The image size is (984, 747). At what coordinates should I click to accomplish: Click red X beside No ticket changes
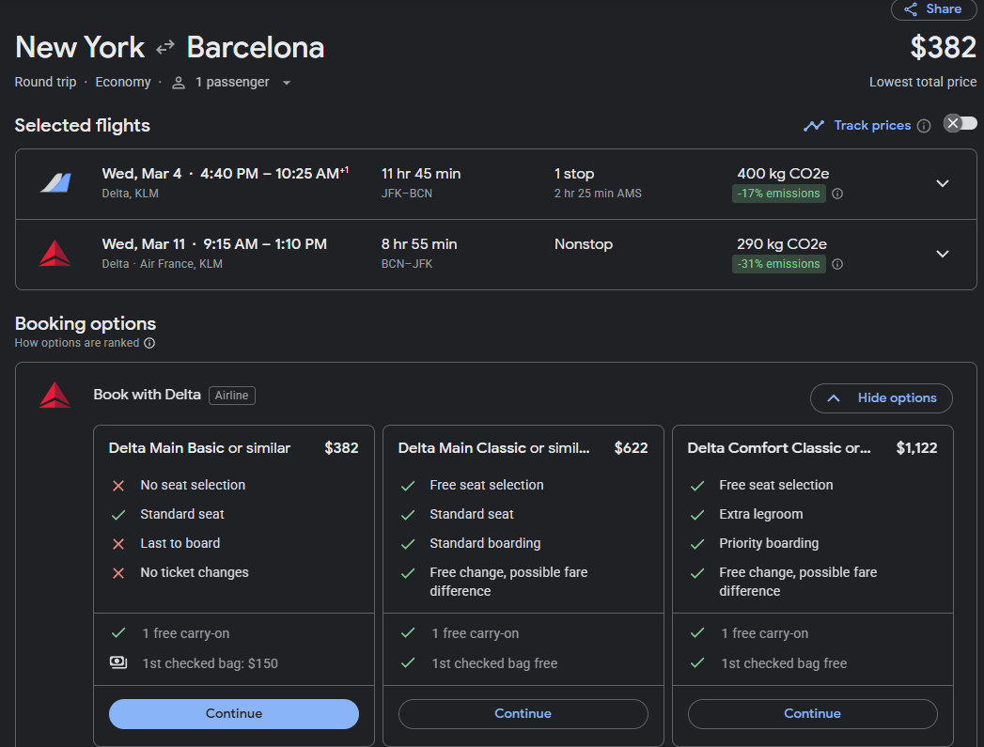click(118, 573)
